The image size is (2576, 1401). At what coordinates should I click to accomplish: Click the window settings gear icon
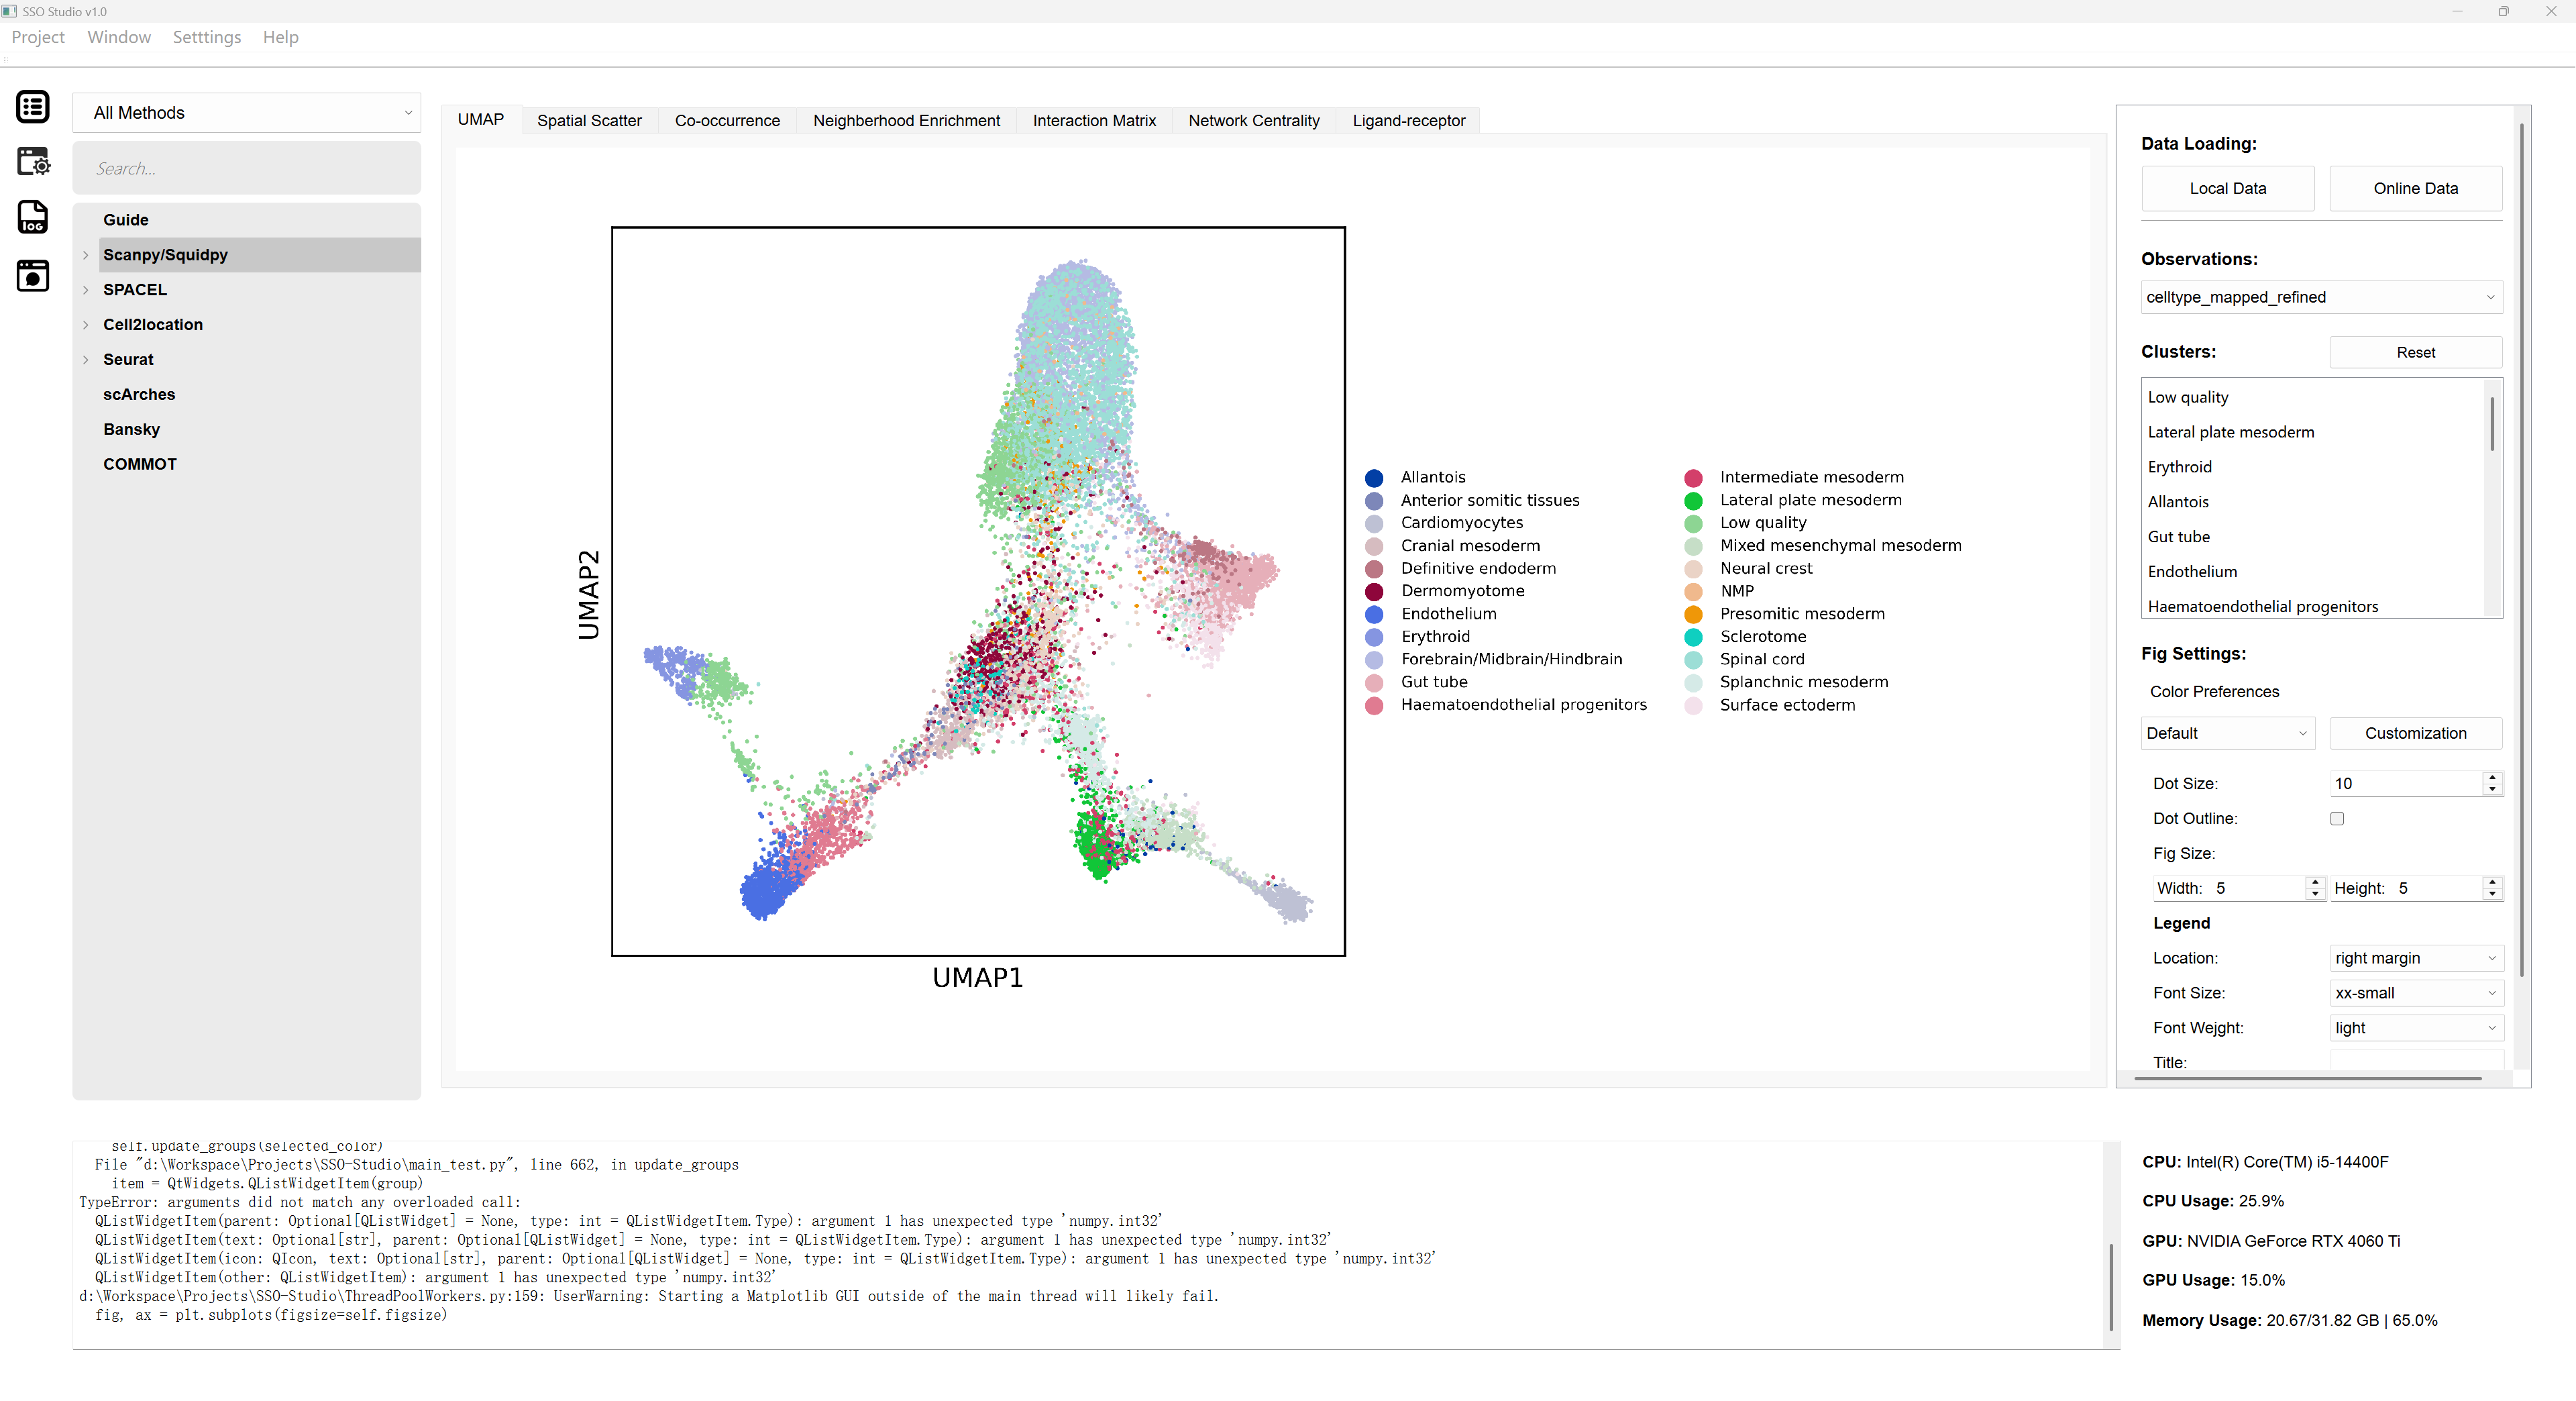tap(33, 162)
